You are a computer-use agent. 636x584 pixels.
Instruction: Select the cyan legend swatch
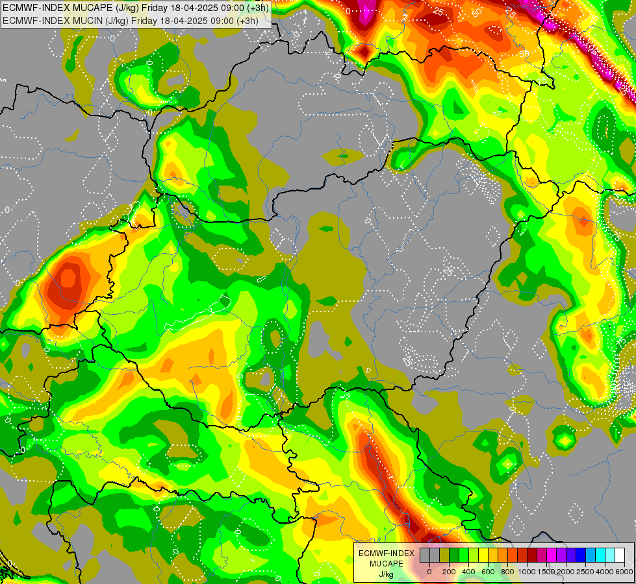pos(601,555)
